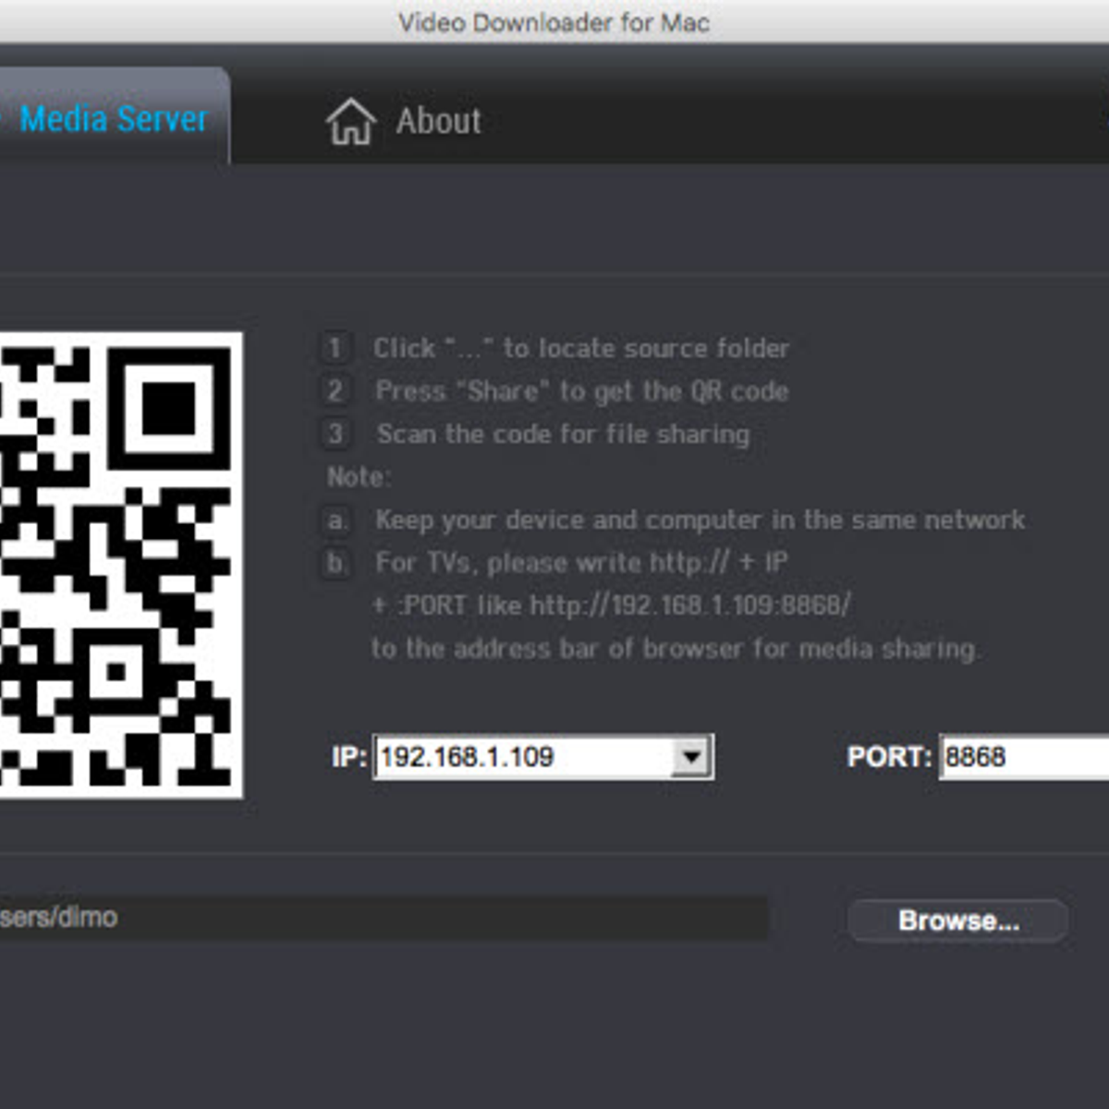Click the "Note:" label

(x=359, y=477)
